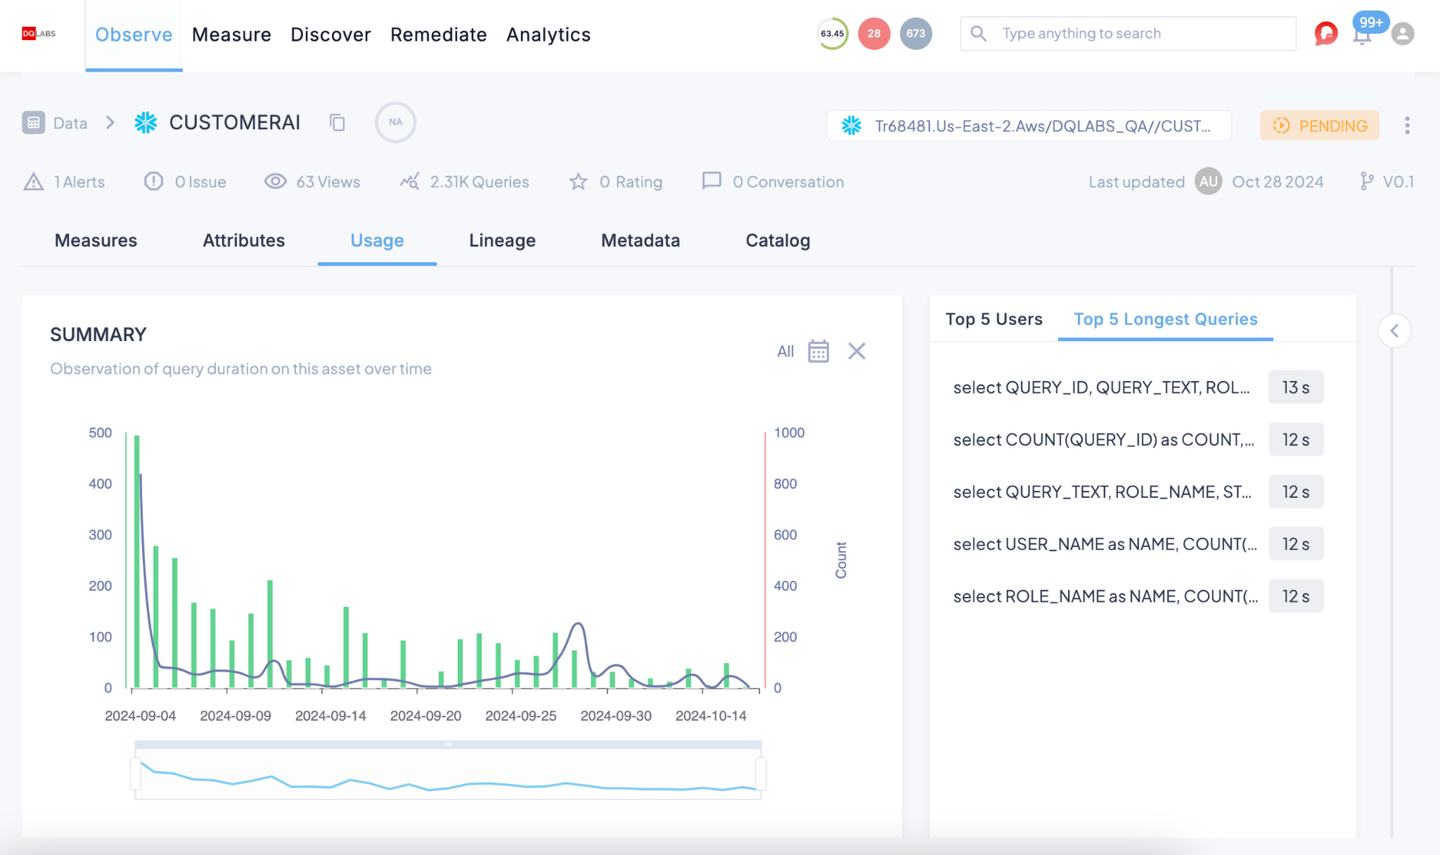Viewport: 1440px width, 855px height.
Task: Open the user profile avatar
Action: coord(1402,34)
